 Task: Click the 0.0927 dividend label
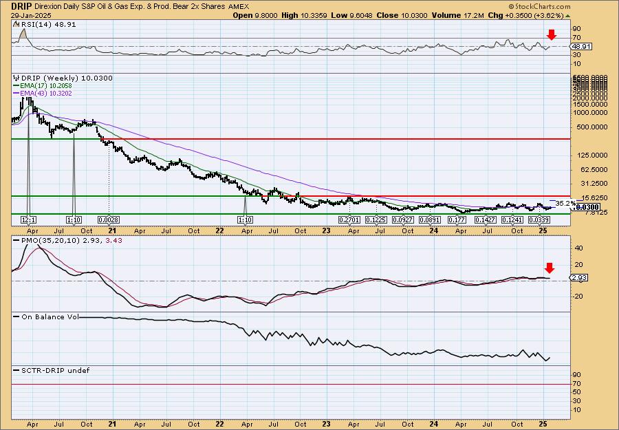(402, 220)
